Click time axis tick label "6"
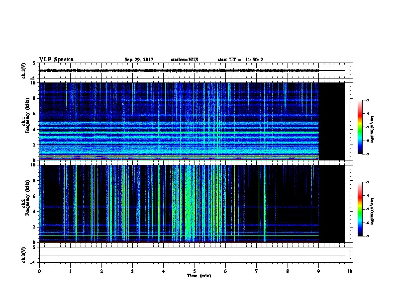Screen dimensions: 394x304 coord(226,271)
